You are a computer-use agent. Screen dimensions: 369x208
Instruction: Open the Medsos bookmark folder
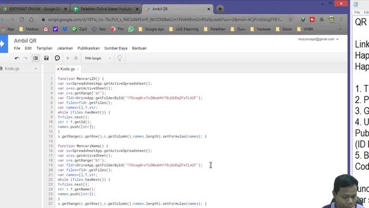coord(29,29)
